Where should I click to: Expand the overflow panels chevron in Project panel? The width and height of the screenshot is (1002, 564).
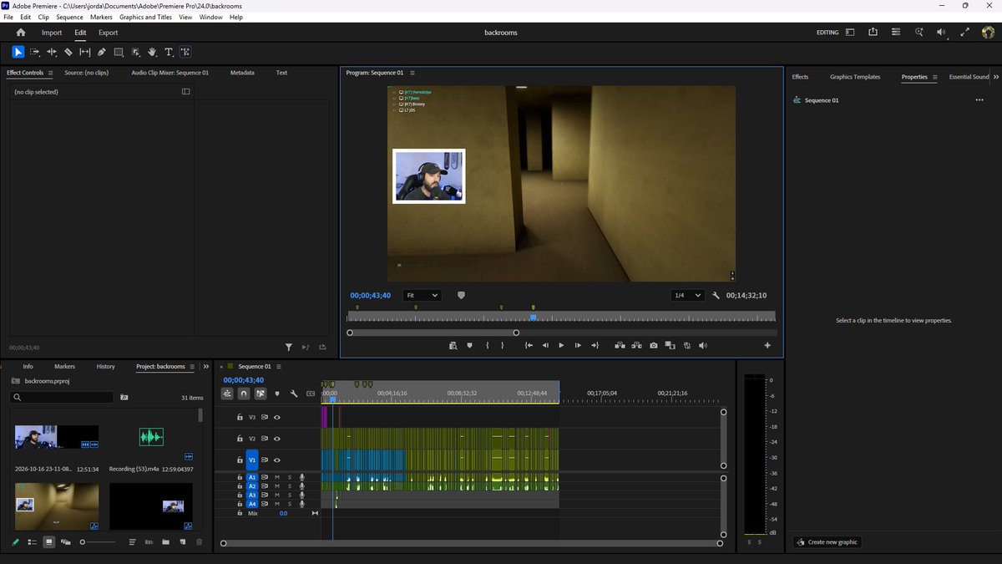click(x=206, y=366)
